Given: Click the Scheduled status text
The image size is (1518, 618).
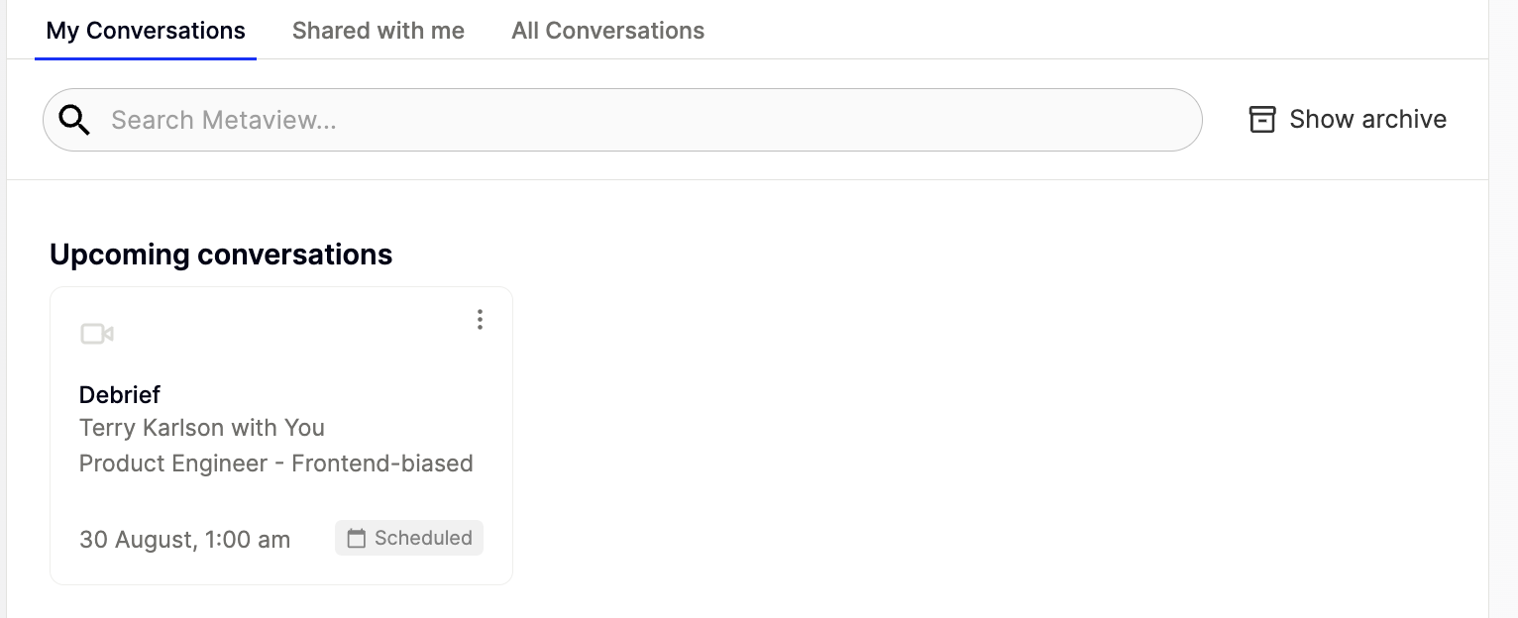Looking at the screenshot, I should point(423,538).
